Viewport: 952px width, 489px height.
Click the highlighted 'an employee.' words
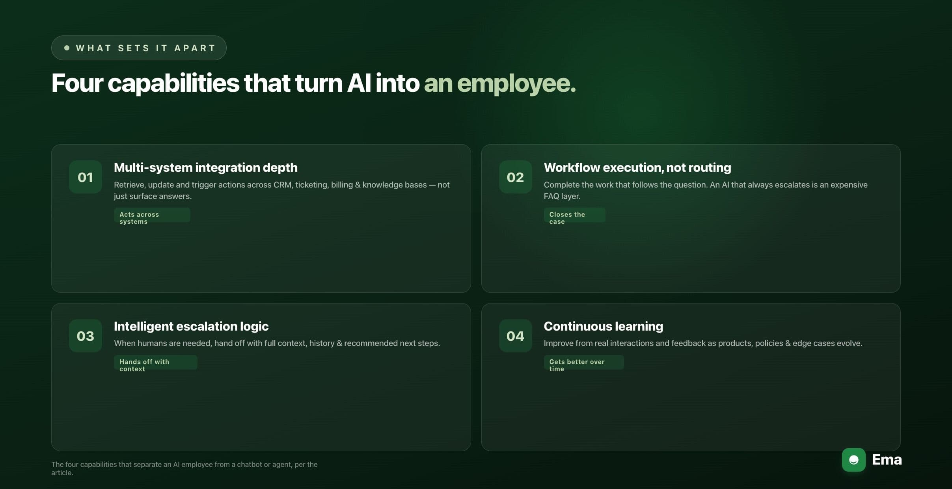point(500,83)
